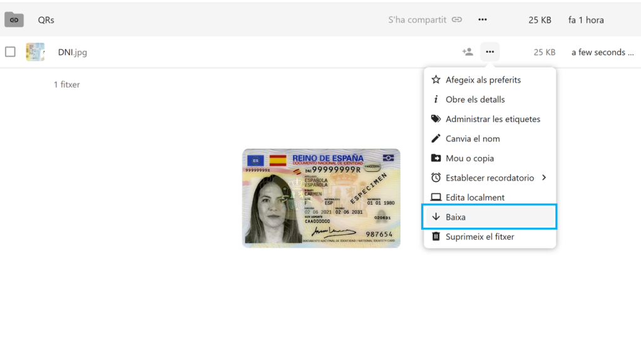The width and height of the screenshot is (641, 349).
Task: Click the trash icon to delete file
Action: 436,237
